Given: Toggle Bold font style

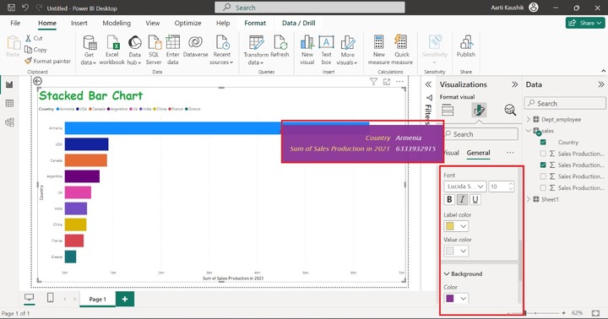Looking at the screenshot, I should [x=449, y=200].
